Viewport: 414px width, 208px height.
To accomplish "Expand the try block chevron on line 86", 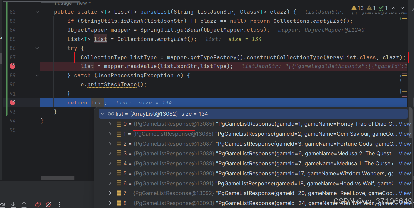I will click(37, 48).
